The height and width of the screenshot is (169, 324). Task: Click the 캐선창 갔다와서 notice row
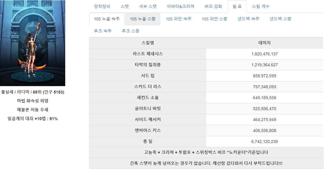(206, 163)
